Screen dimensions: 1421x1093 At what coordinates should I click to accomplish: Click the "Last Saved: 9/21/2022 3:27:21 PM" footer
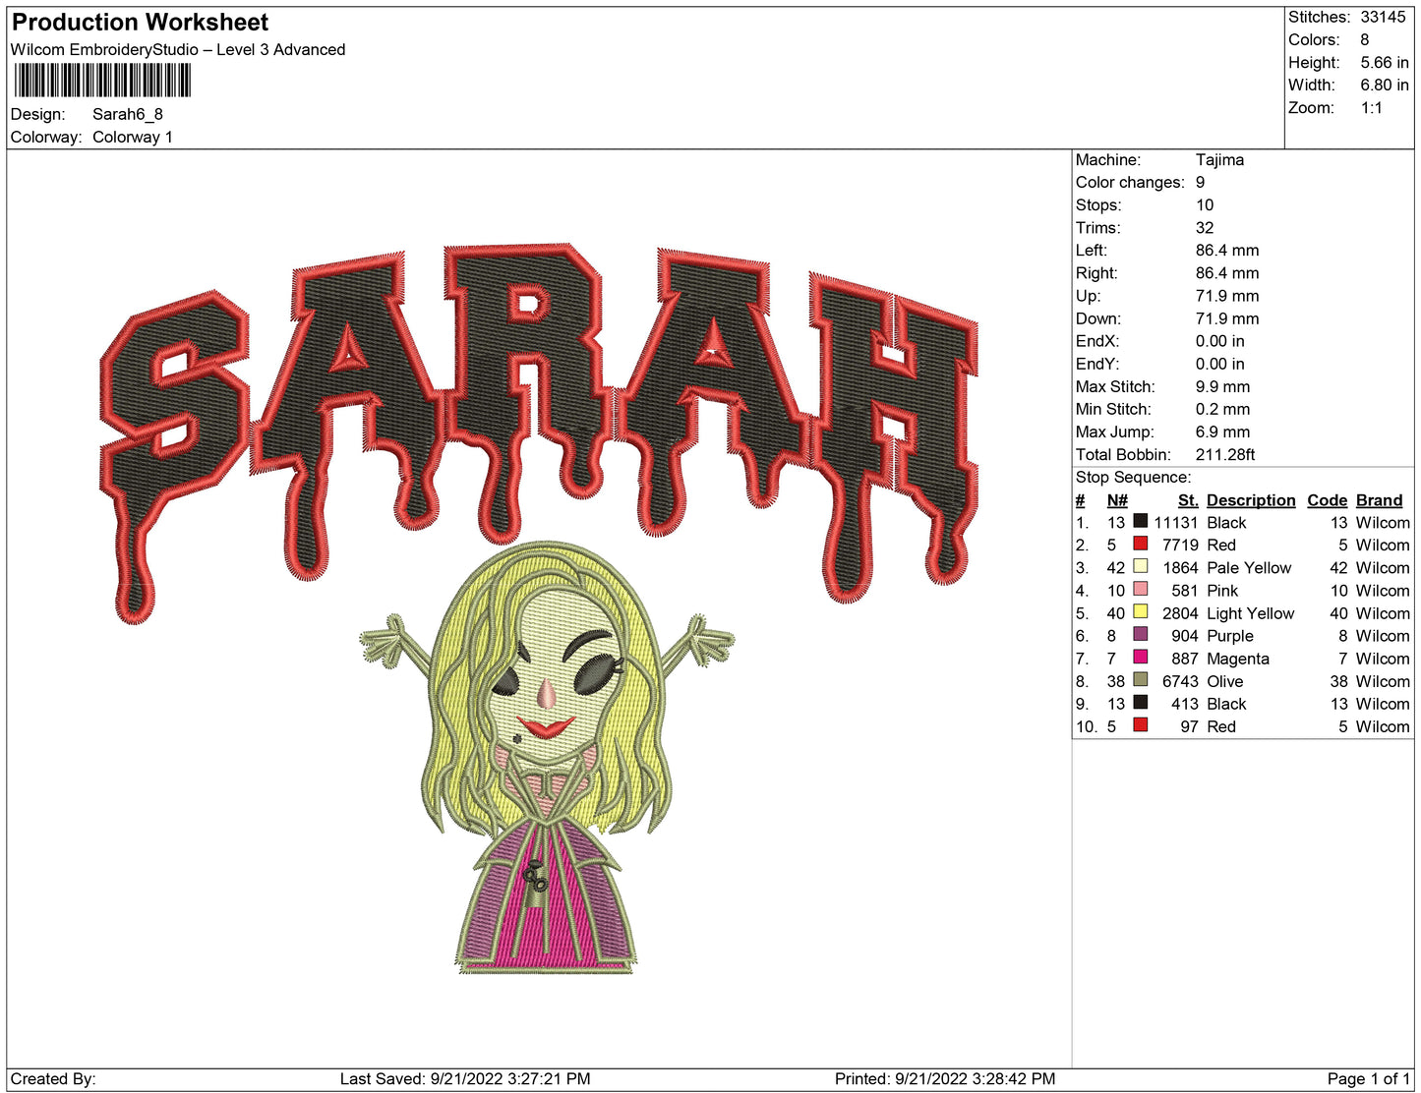point(465,1078)
